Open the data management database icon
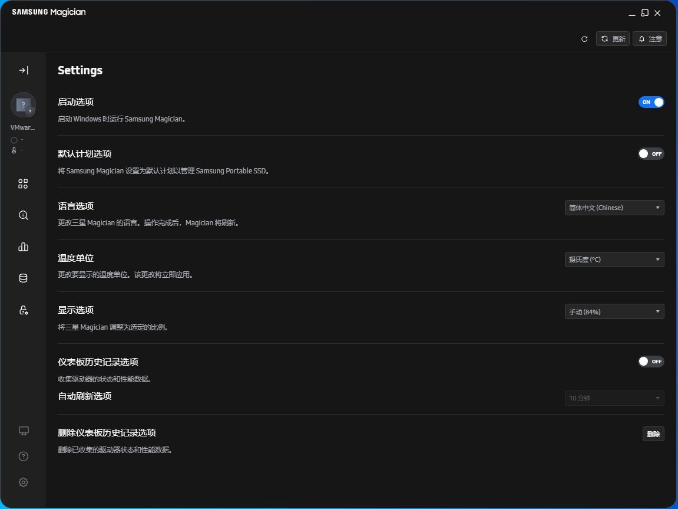The width and height of the screenshot is (678, 509). (x=23, y=278)
